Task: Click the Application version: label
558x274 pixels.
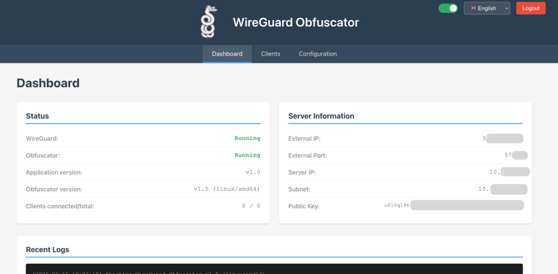Action: coord(54,172)
